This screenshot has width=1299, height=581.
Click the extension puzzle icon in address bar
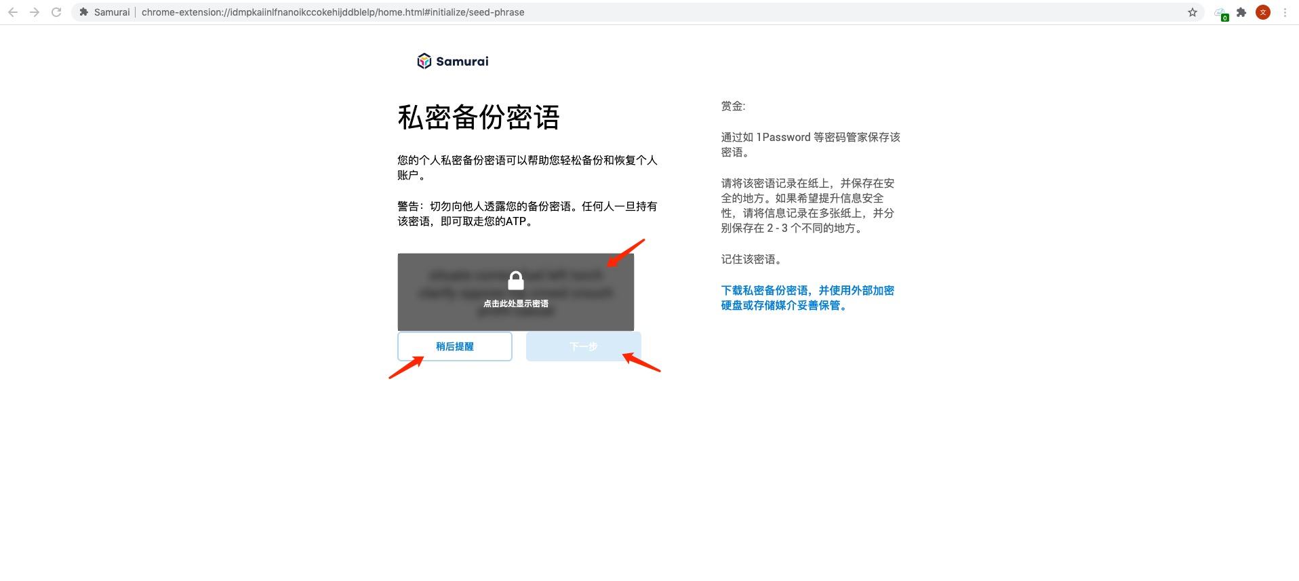pos(84,12)
